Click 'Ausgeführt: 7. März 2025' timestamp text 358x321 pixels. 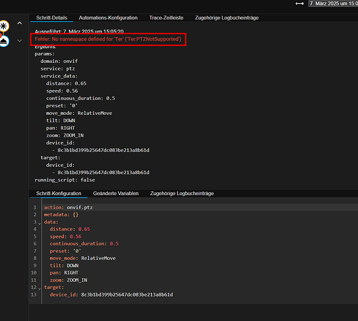[79, 31]
